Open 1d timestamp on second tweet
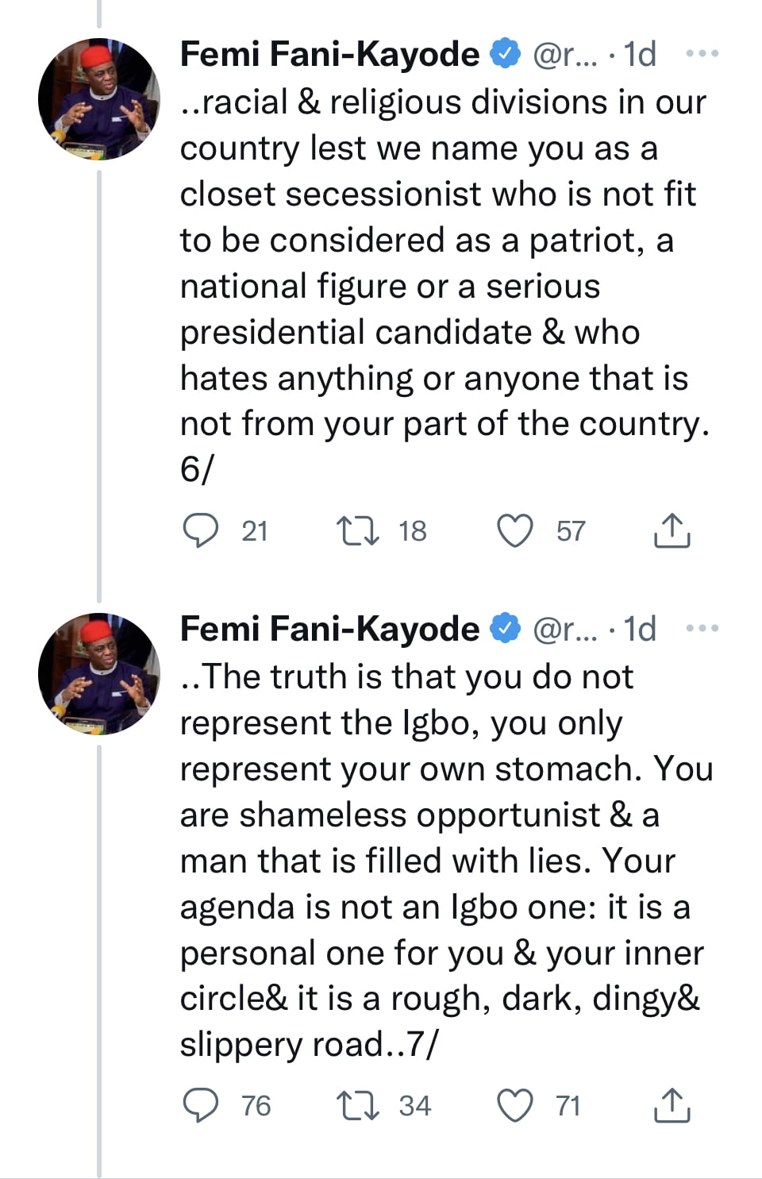This screenshot has width=762, height=1179. pyautogui.click(x=640, y=629)
